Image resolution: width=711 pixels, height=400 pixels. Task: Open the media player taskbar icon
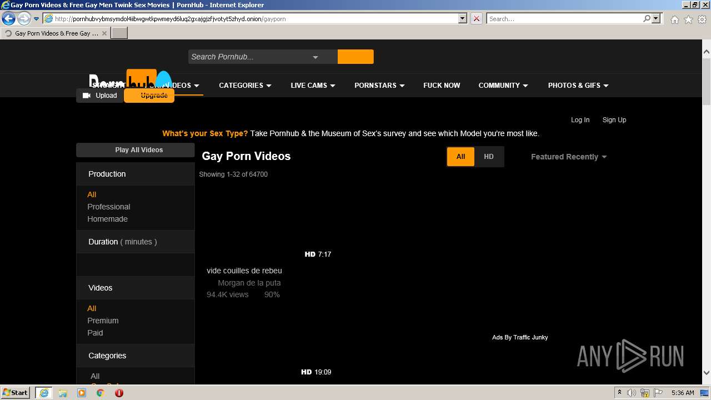(x=82, y=393)
